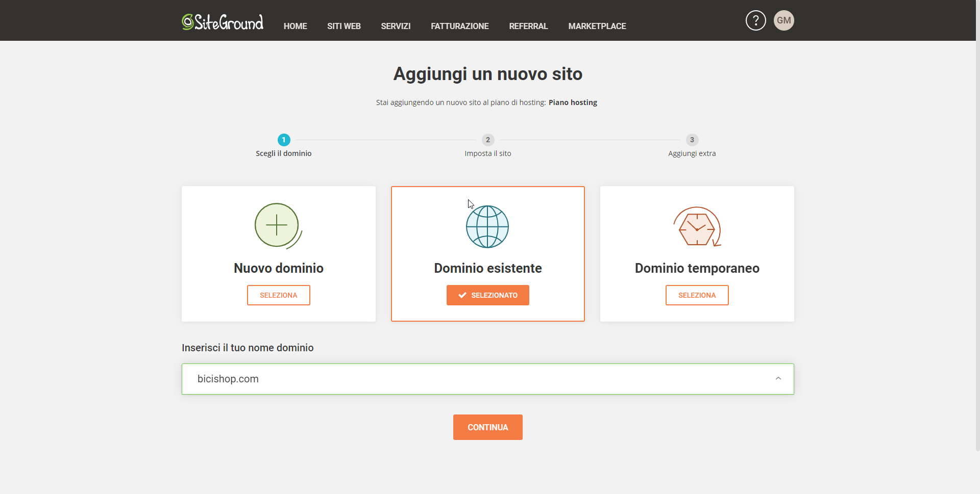The width and height of the screenshot is (980, 494).
Task: Click the SiteGround logo
Action: [223, 22]
